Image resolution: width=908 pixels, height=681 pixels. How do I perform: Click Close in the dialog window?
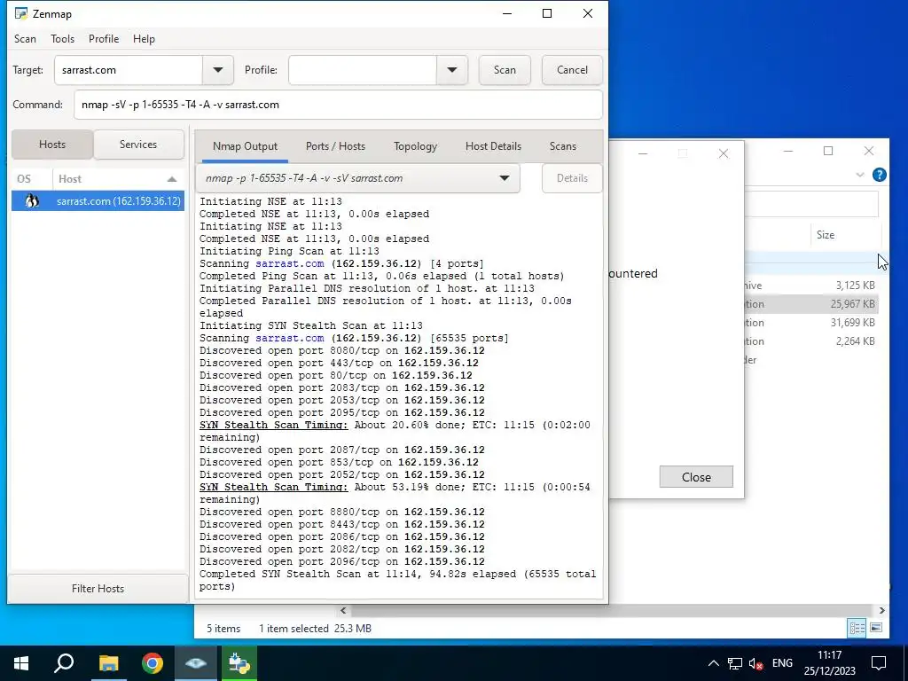coord(696,476)
